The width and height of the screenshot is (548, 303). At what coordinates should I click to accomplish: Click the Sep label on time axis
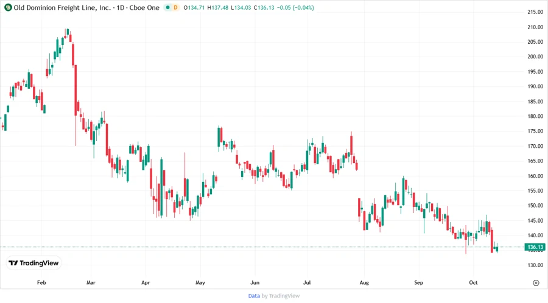pos(418,282)
